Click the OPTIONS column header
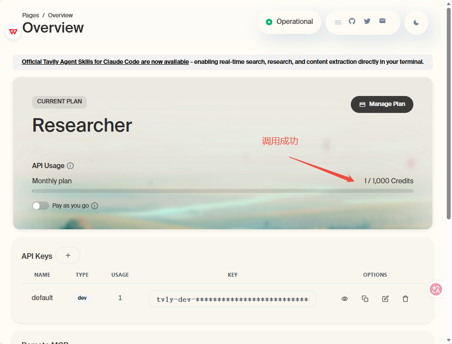Image resolution: width=452 pixels, height=344 pixels. [375, 275]
